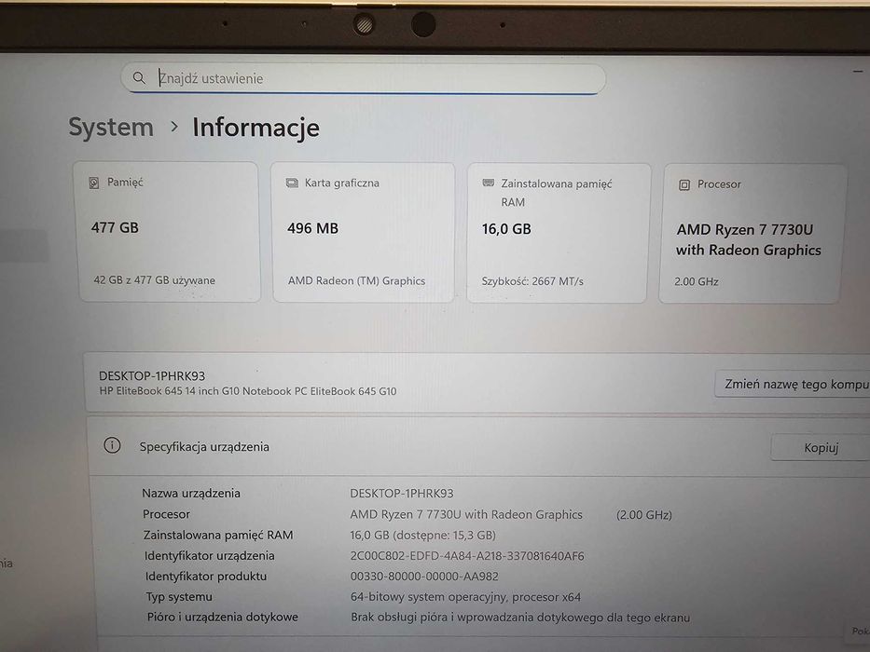Select 'Szybkość: 2667 MT/s' text

point(532,281)
